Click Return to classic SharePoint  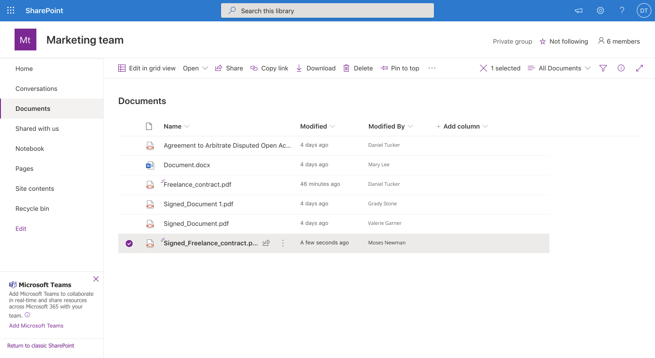[x=41, y=346]
